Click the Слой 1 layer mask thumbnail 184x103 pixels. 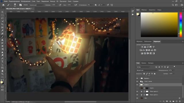coord(147,88)
